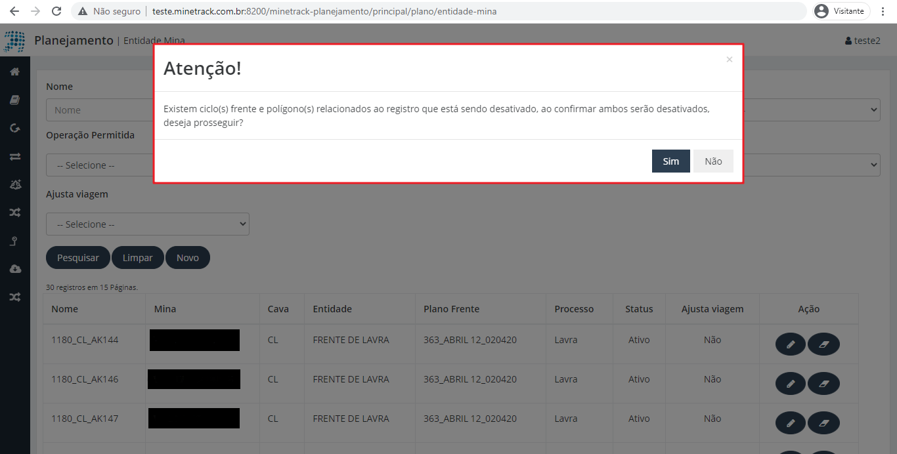This screenshot has height=454, width=897.
Task: Edit row 1180_CL_AK144 with the pencil icon
Action: click(791, 344)
